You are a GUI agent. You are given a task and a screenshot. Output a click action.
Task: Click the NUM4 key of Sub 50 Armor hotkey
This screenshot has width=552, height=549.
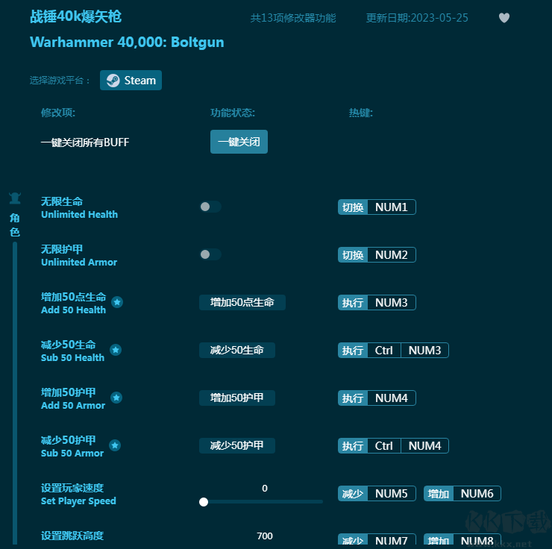coord(424,446)
